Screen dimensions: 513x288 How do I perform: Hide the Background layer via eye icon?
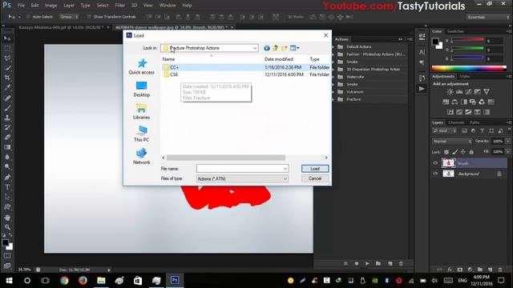(x=435, y=174)
